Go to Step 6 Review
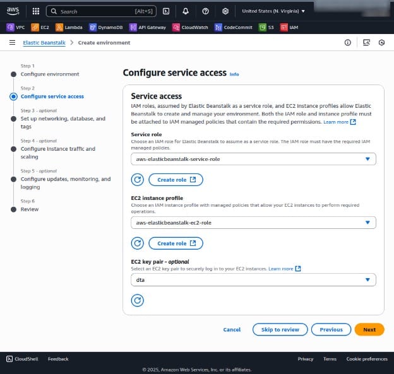The width and height of the screenshot is (394, 374). click(30, 209)
